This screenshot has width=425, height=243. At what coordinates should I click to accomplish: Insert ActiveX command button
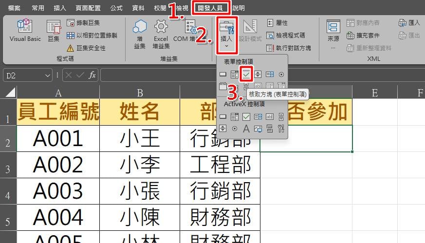(223, 117)
